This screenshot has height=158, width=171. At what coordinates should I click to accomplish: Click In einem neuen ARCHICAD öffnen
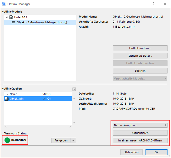(140, 140)
